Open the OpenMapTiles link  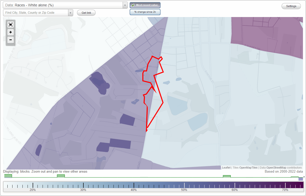click(248, 168)
